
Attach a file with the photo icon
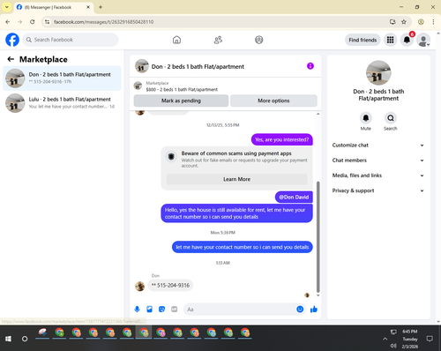click(149, 310)
